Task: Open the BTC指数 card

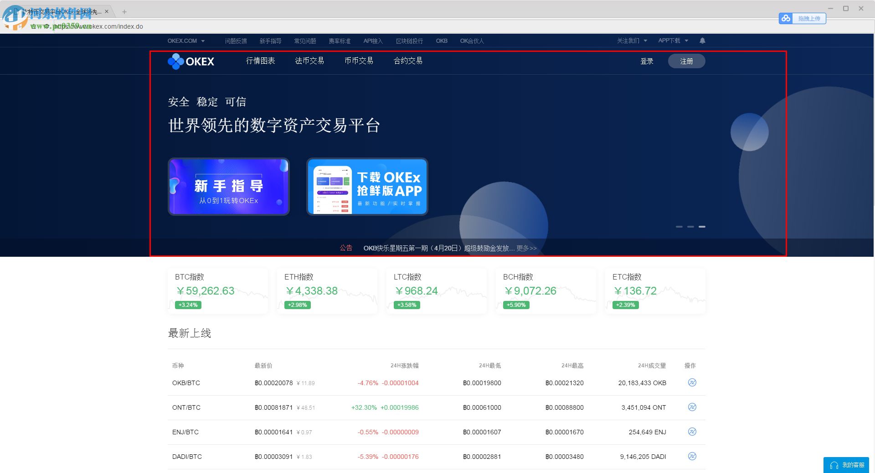Action: tap(218, 291)
